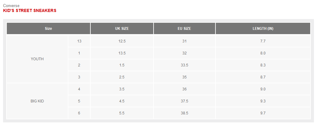Viewport: 317px width, 127px height.
Task: Click UK size 13.5 cell
Action: (122, 53)
